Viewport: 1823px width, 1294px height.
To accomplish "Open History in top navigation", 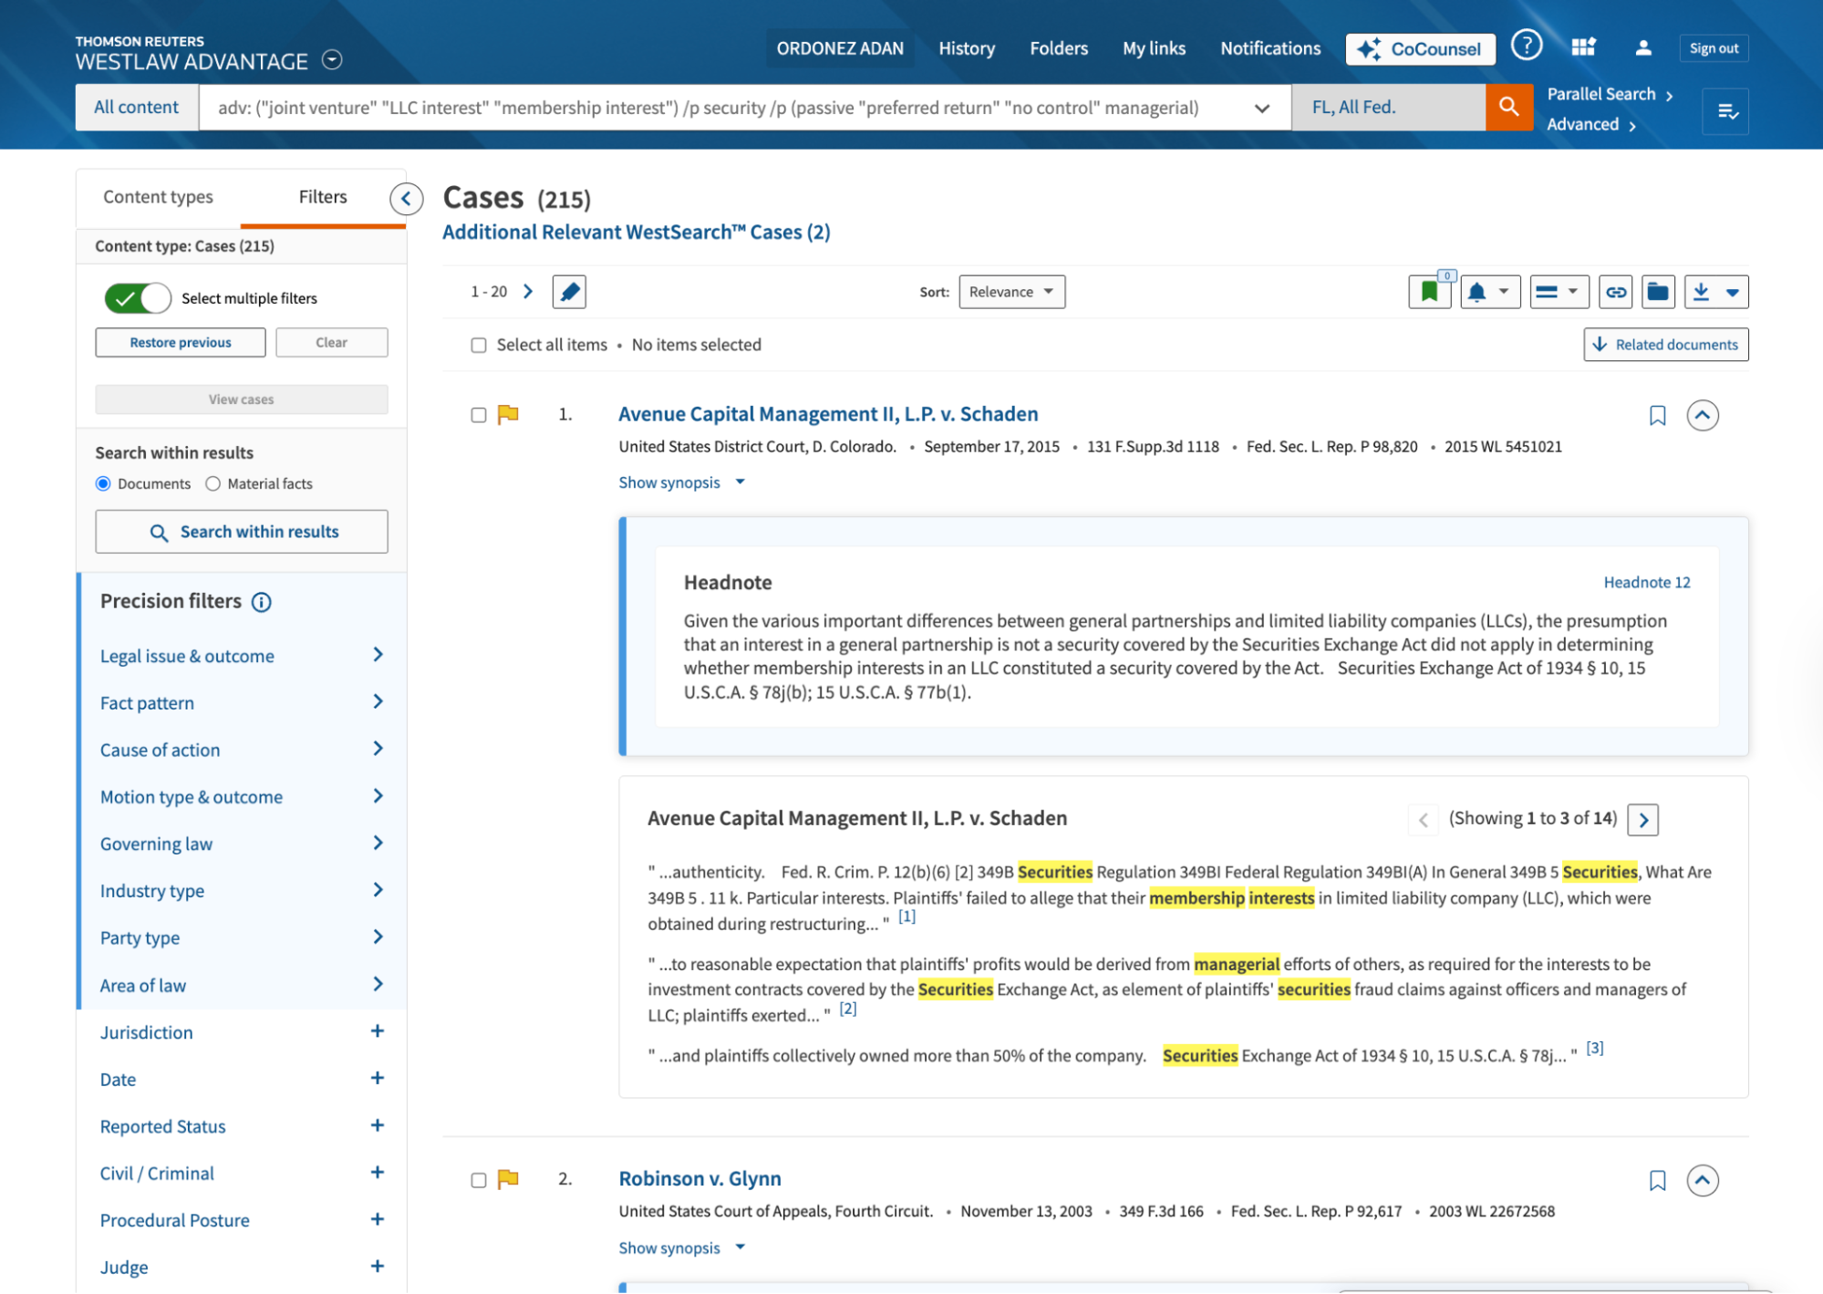I will [967, 48].
